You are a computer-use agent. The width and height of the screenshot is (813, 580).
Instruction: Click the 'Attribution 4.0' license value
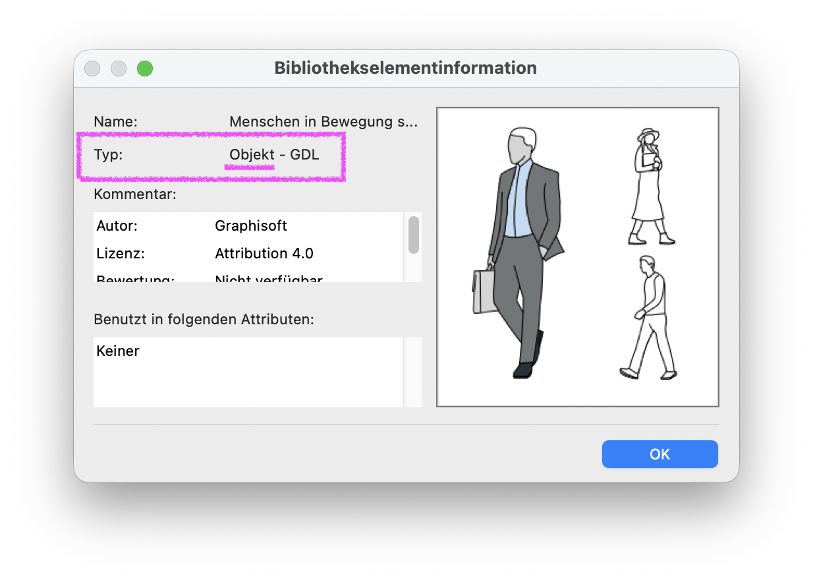coord(264,254)
